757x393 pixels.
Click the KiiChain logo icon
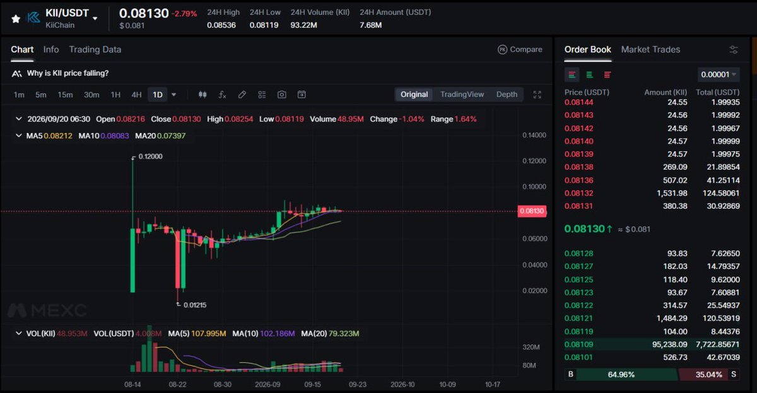click(x=33, y=18)
